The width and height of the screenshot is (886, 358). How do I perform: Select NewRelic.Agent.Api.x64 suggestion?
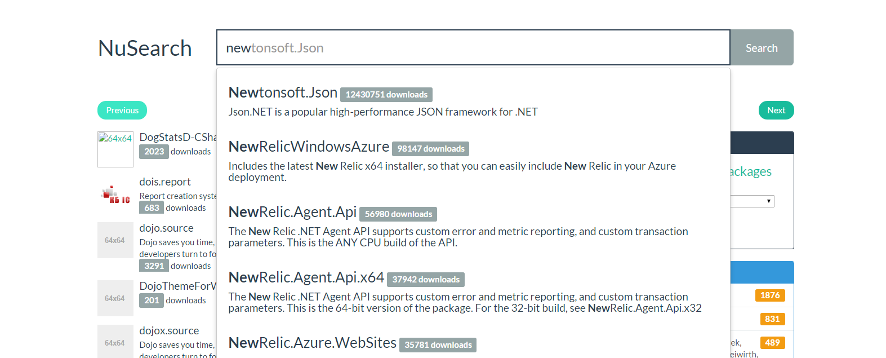coord(306,277)
